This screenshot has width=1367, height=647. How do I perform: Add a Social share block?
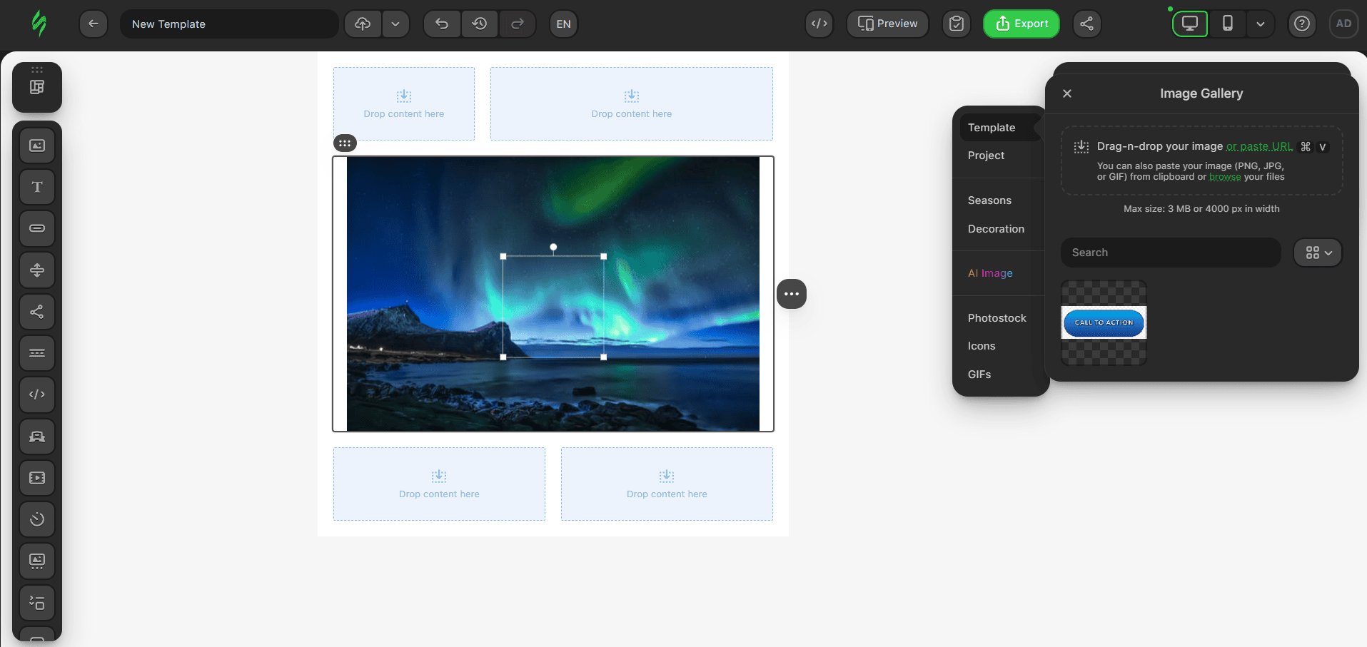pos(37,312)
